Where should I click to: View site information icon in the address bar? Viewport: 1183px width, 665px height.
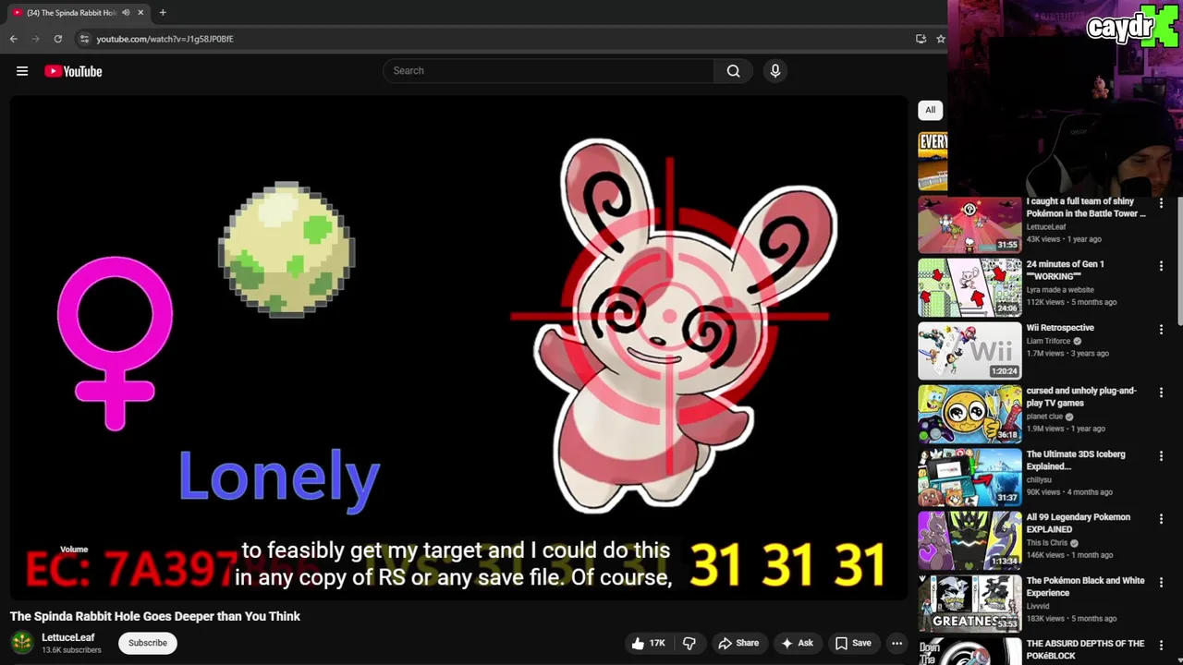pyautogui.click(x=84, y=39)
